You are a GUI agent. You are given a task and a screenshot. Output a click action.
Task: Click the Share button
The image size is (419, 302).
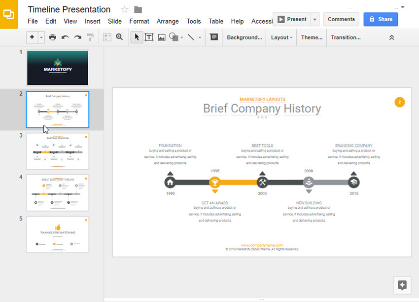coord(380,19)
